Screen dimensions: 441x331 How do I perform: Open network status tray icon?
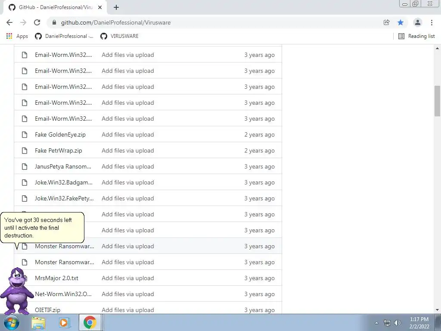387,323
